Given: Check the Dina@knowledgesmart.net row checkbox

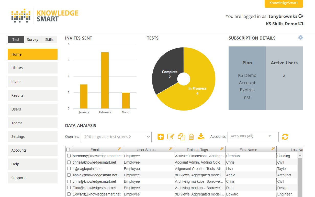Looking at the screenshot, I should (x=69, y=188).
